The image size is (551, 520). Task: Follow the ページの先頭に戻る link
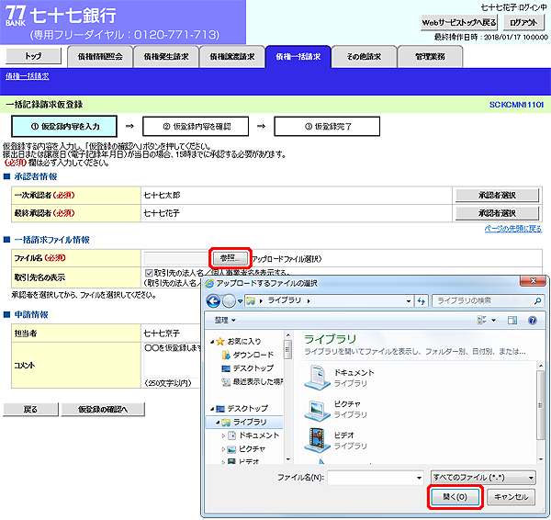[x=512, y=228]
